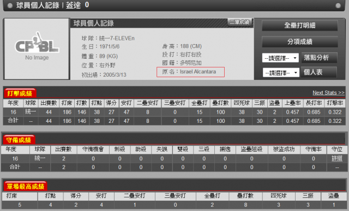Click the 體重 89 (KG) text
The width and height of the screenshot is (349, 211).
click(99, 56)
